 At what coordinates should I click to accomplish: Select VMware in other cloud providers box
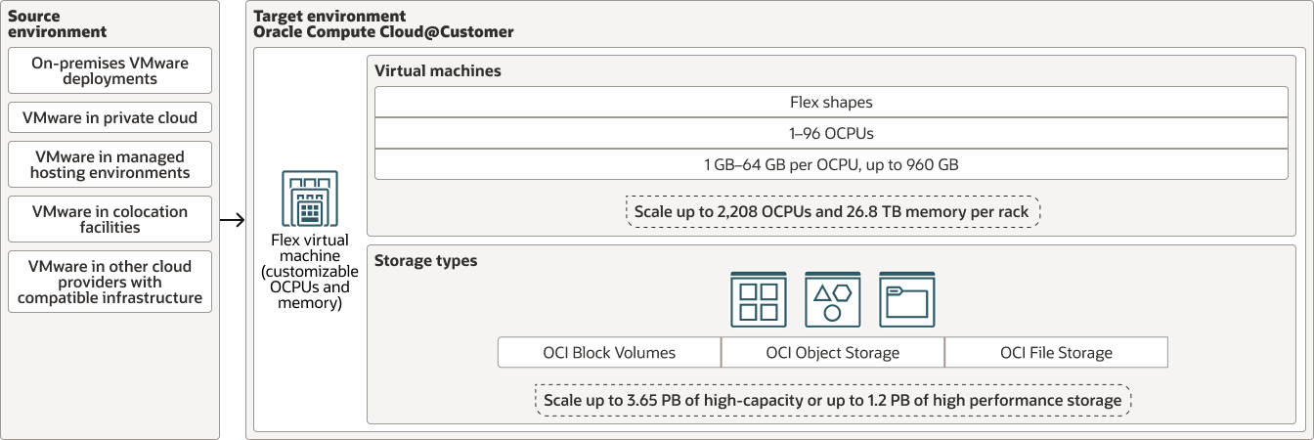point(109,282)
